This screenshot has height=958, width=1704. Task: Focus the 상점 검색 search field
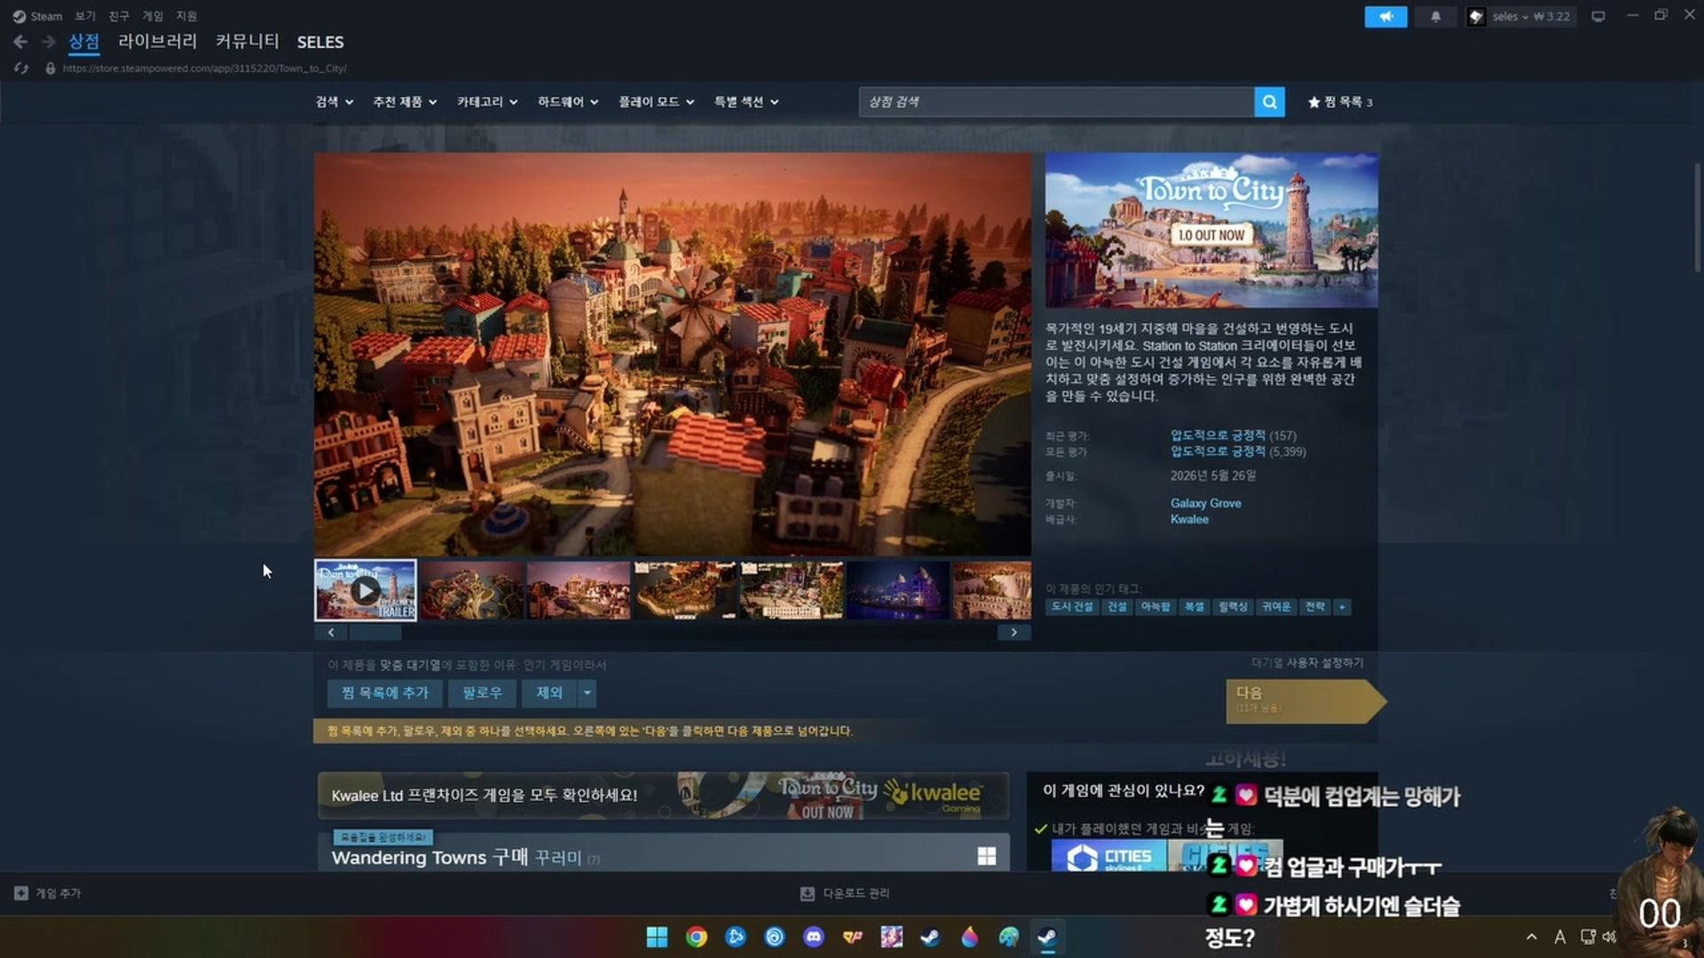(x=1056, y=102)
